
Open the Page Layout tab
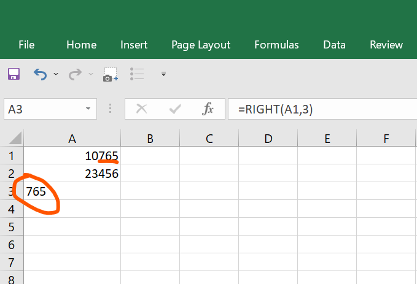point(201,45)
